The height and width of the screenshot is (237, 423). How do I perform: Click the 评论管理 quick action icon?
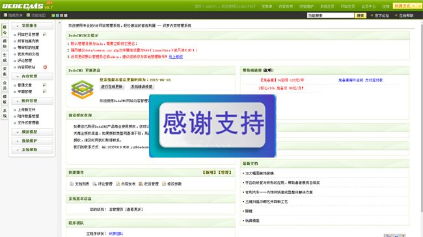coord(95,184)
